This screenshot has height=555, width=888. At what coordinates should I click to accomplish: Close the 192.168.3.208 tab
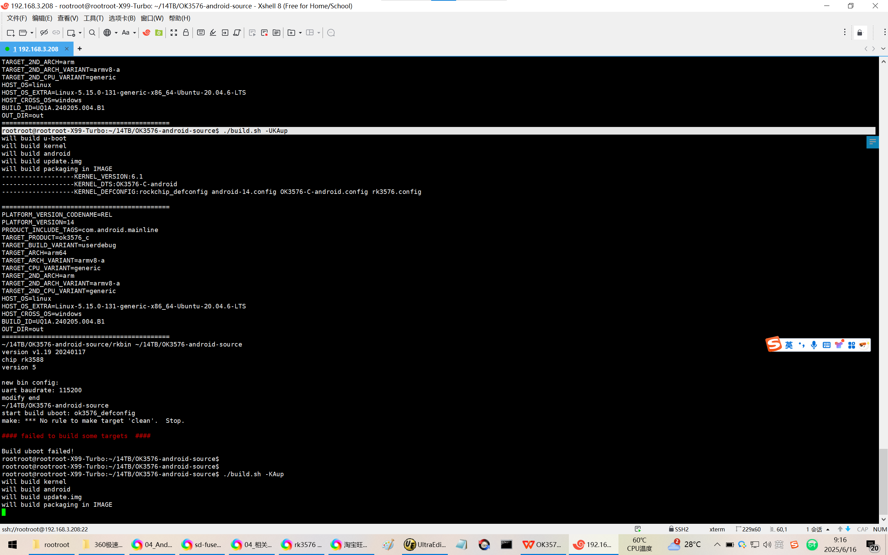point(67,49)
